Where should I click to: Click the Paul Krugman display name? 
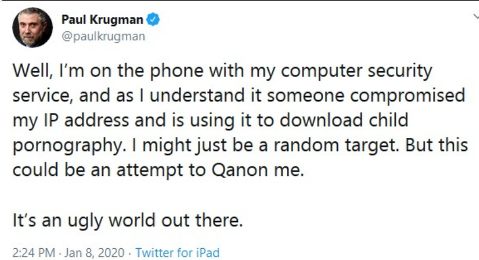pos(103,19)
